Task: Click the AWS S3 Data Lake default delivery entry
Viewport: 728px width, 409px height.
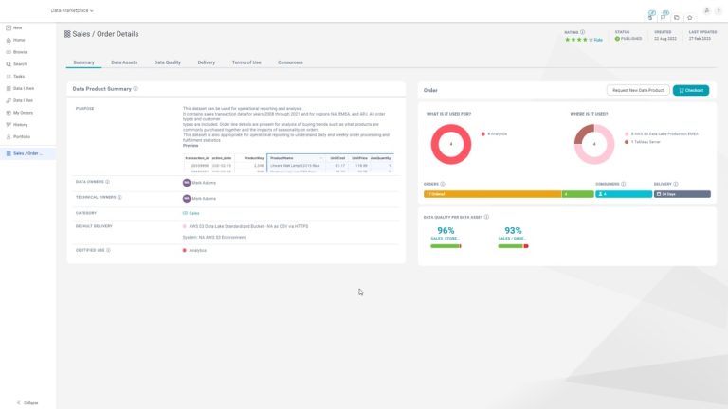Action: point(246,227)
